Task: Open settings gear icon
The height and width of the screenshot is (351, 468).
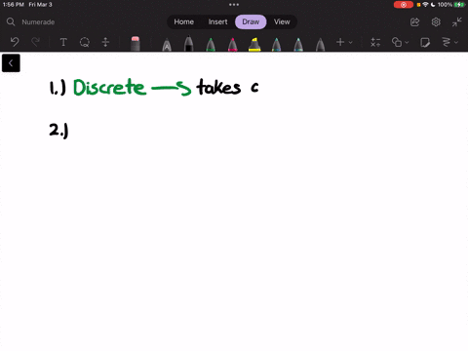Action: point(436,22)
